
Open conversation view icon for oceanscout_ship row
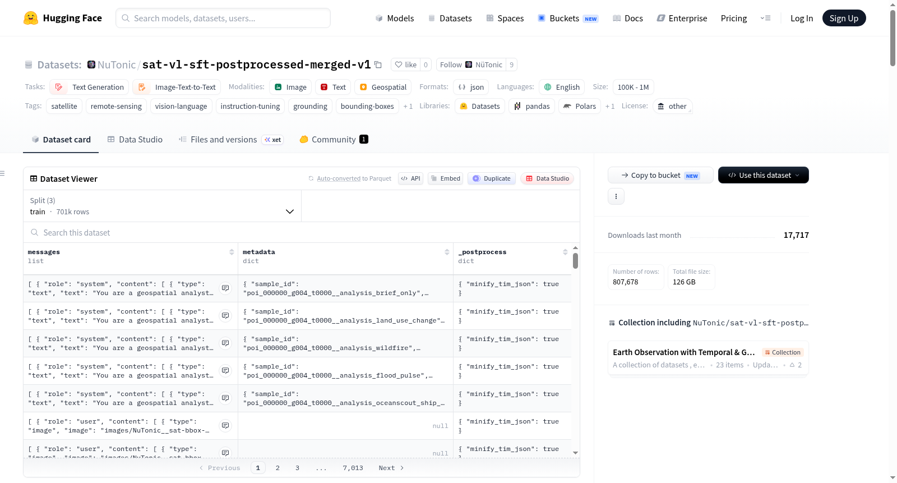point(225,398)
